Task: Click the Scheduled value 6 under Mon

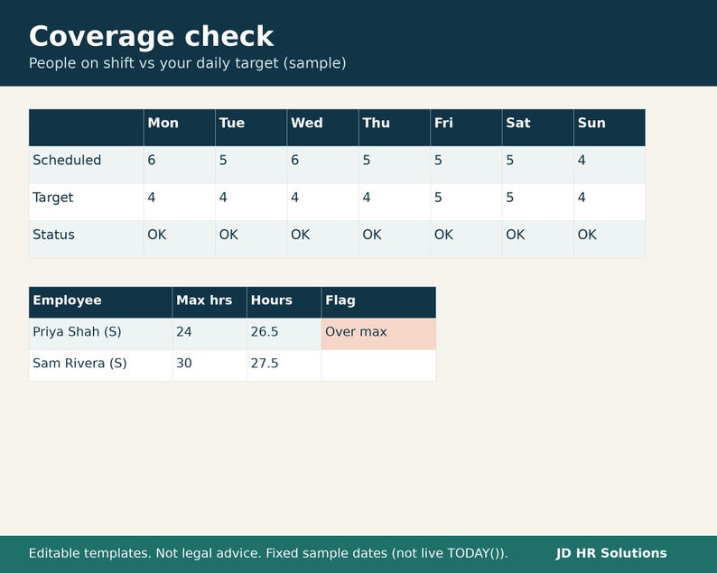Action: point(179,165)
